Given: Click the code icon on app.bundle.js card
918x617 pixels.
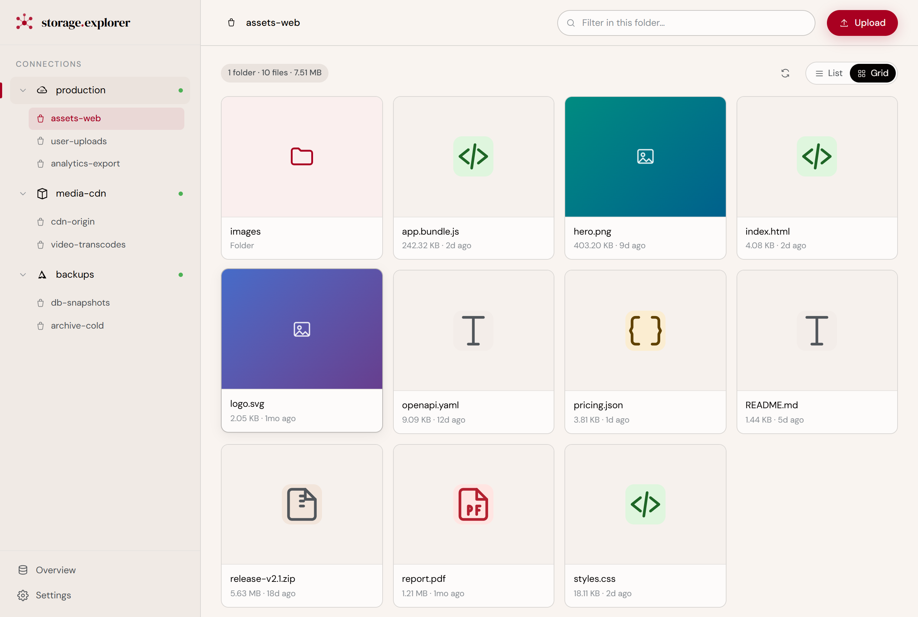Looking at the screenshot, I should 473,156.
